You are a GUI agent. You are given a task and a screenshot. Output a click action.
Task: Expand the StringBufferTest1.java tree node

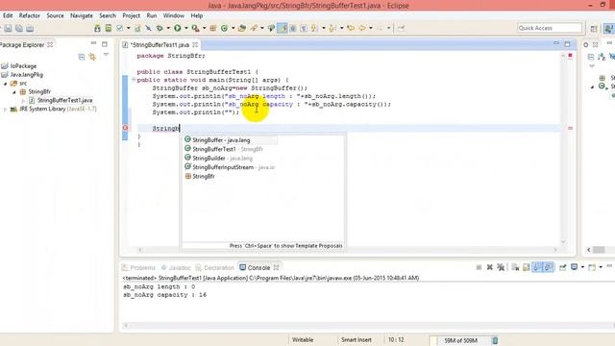pos(23,100)
